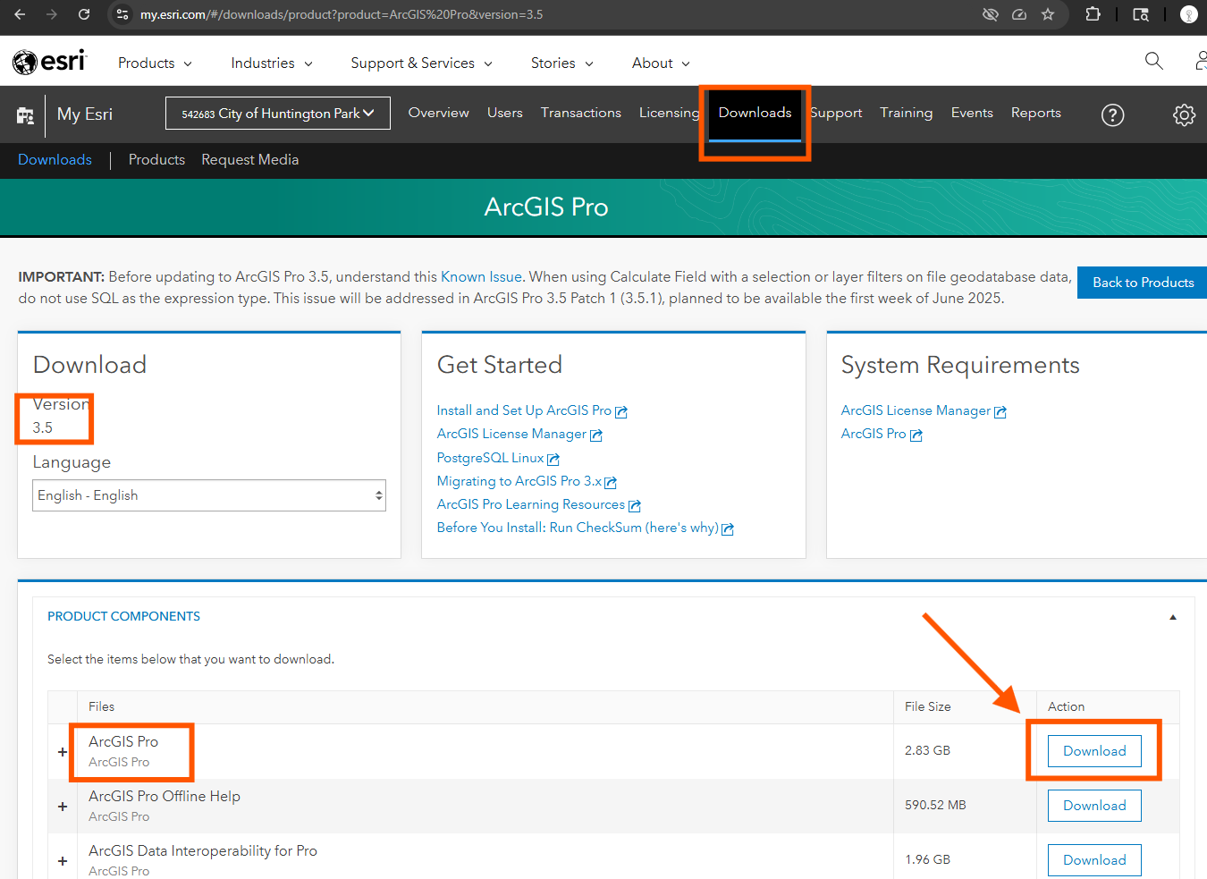Click the external link icon beside PostgreSQL Linux

click(553, 459)
